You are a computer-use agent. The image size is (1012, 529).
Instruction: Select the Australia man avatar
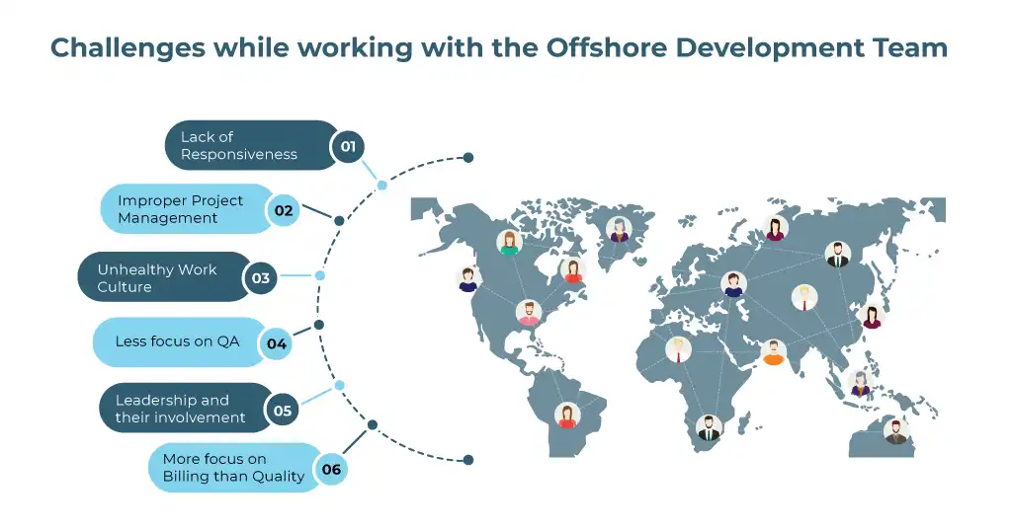pos(896,431)
